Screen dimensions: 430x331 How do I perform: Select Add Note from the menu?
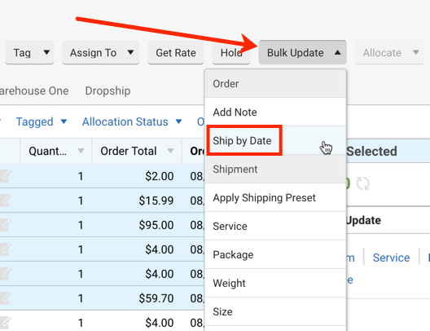(275, 112)
